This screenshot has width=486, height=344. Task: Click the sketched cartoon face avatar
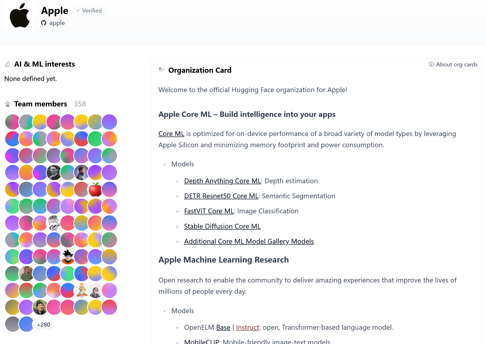pyautogui.click(x=54, y=223)
